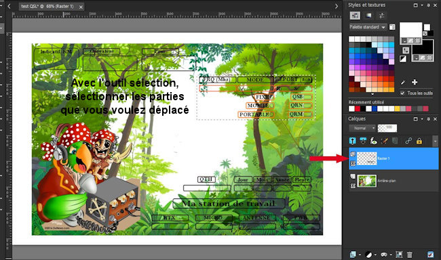Click the new layer icon at Calques bottom
Image resolution: width=441 pixels, height=260 pixels.
click(353, 255)
